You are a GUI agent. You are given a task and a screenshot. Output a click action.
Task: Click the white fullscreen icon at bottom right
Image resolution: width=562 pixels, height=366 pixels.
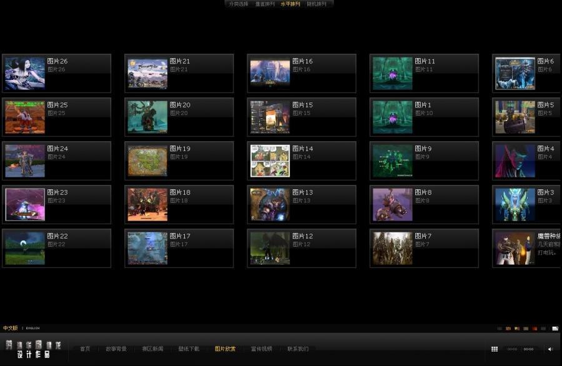(x=555, y=329)
